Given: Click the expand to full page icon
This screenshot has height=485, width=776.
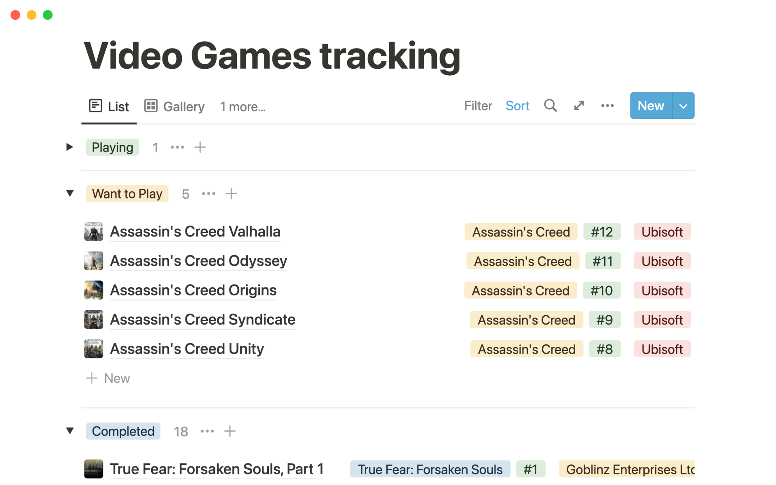Looking at the screenshot, I should 579,105.
